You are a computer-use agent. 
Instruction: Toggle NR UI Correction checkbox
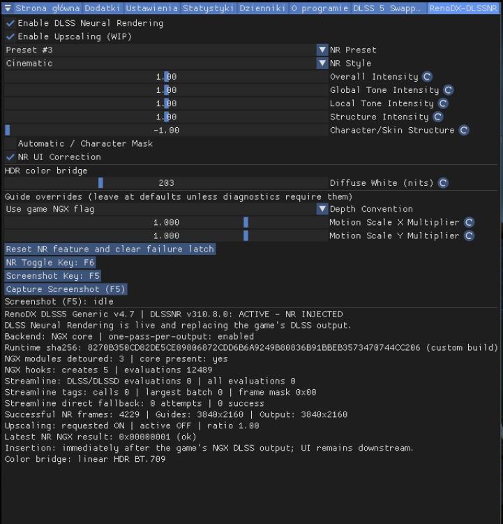10,157
